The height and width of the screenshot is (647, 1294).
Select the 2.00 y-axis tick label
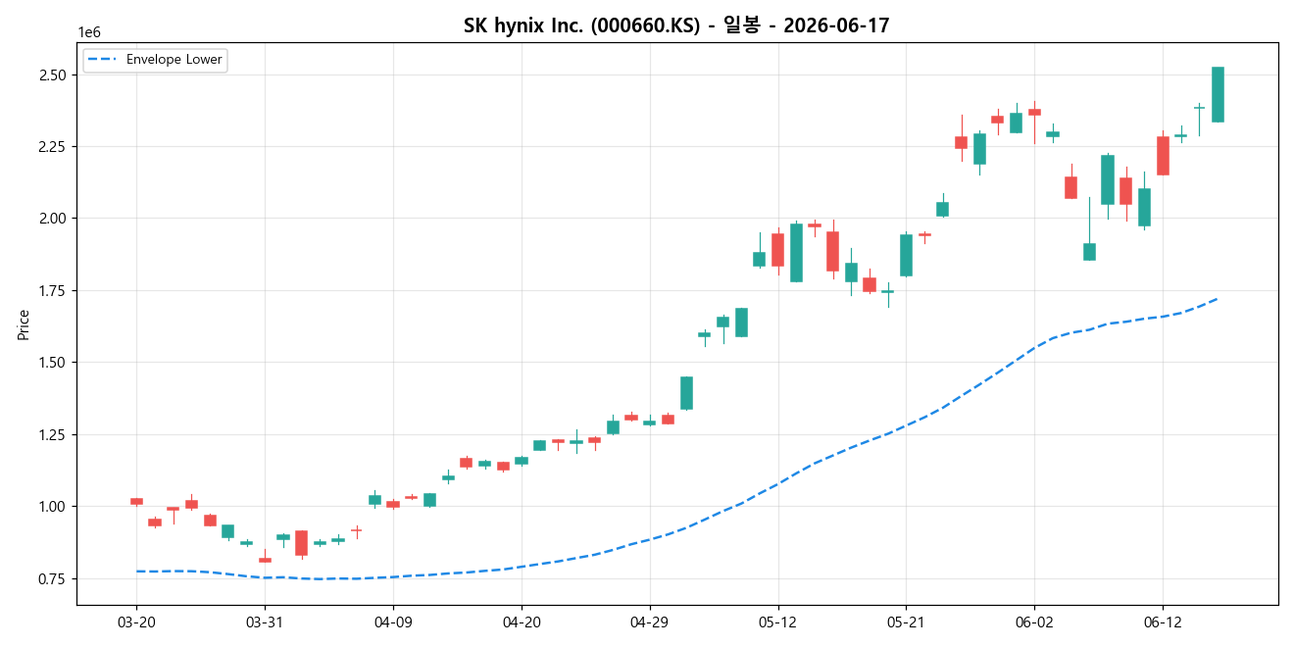[52, 218]
